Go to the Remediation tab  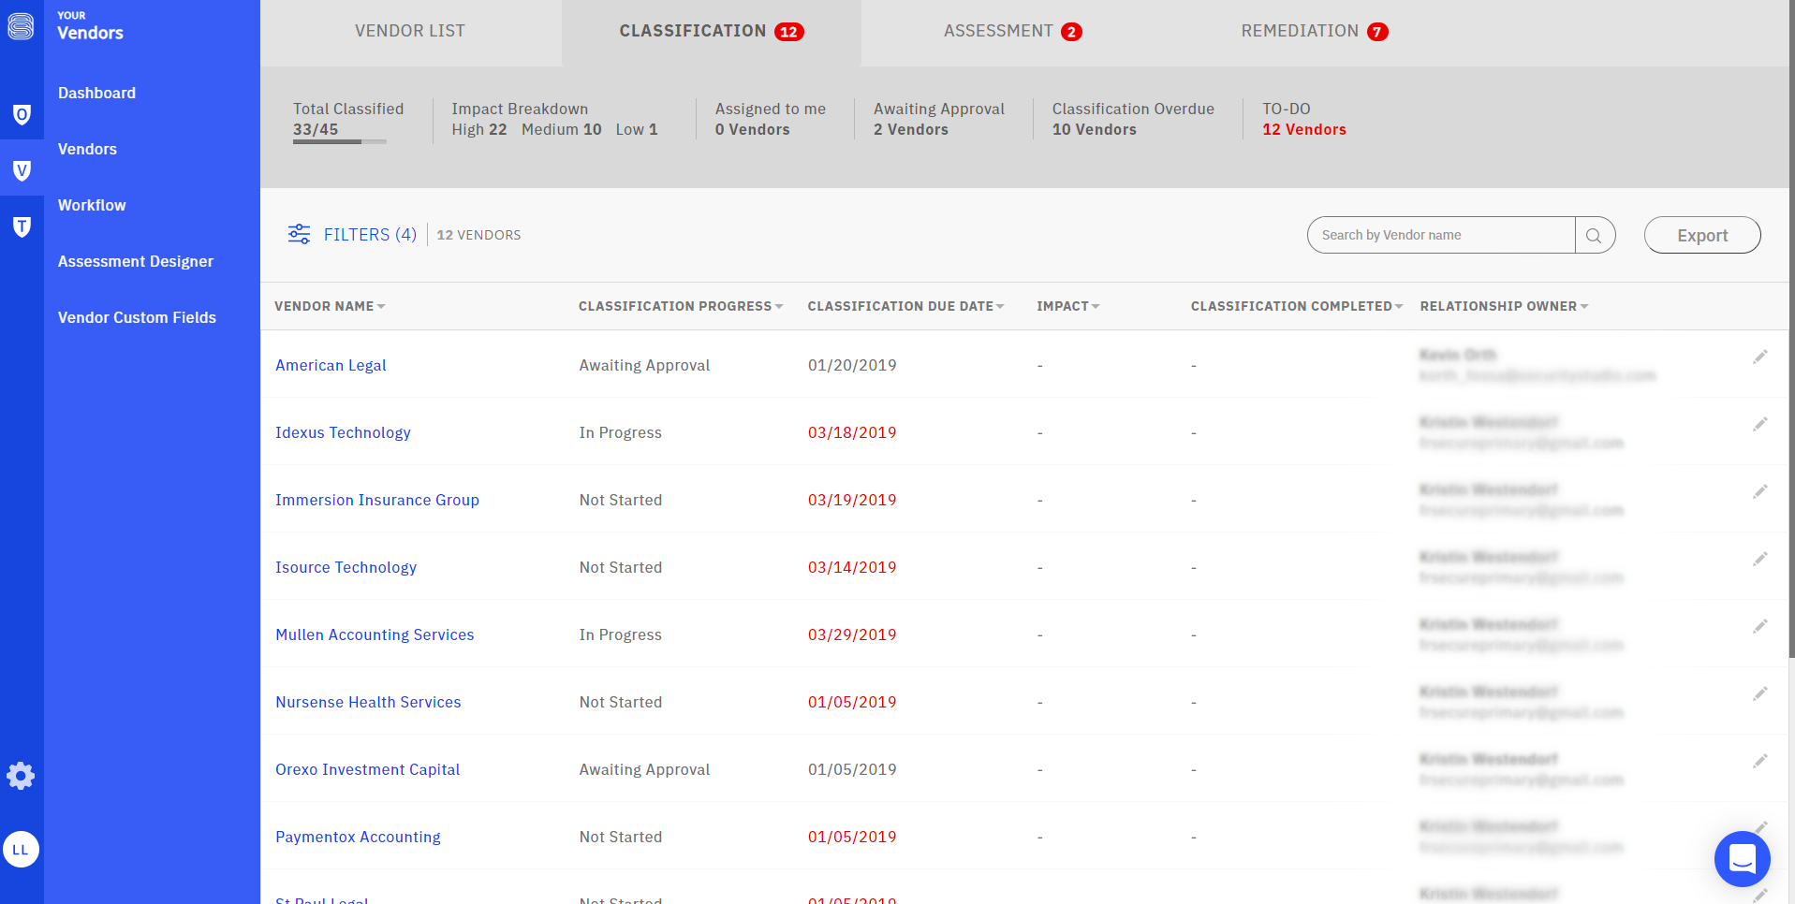[1314, 32]
